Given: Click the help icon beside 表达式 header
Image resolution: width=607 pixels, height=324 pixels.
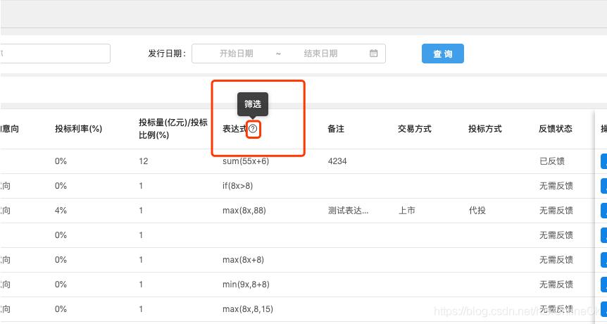Looking at the screenshot, I should (253, 128).
